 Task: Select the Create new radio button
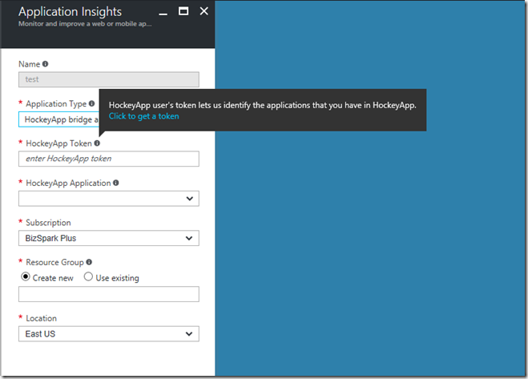(26, 277)
